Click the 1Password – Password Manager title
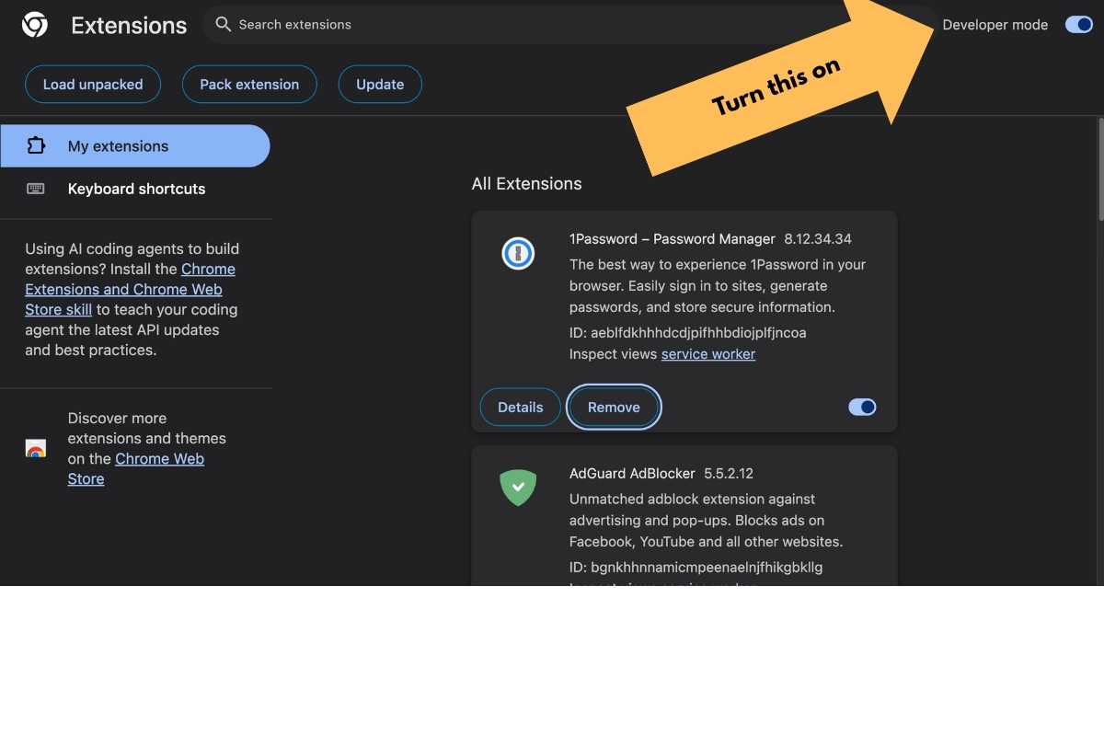 click(x=673, y=239)
